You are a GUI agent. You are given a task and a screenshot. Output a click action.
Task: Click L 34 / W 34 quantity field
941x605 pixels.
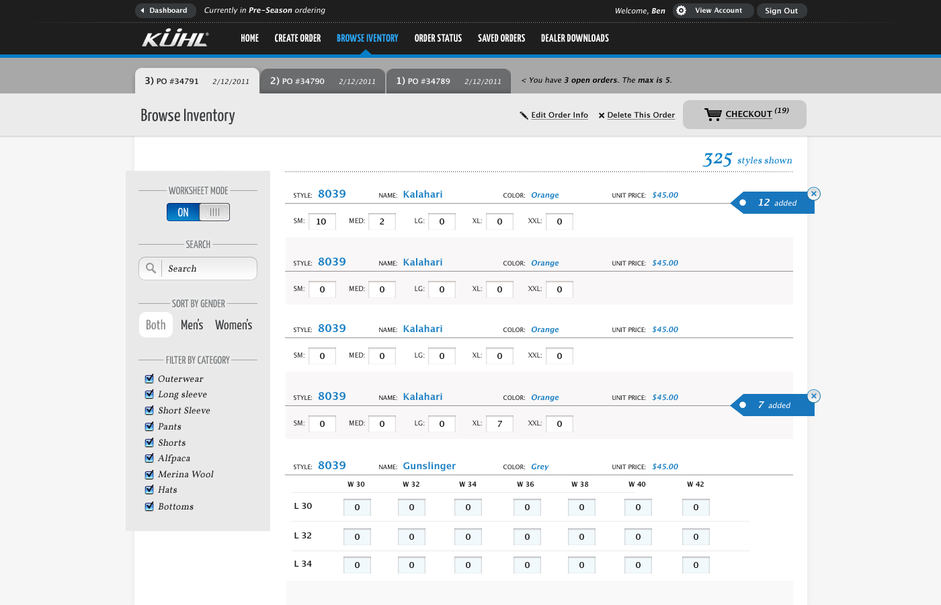pos(468,565)
